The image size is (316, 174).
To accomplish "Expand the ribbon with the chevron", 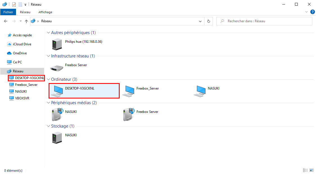I will tap(306, 12).
